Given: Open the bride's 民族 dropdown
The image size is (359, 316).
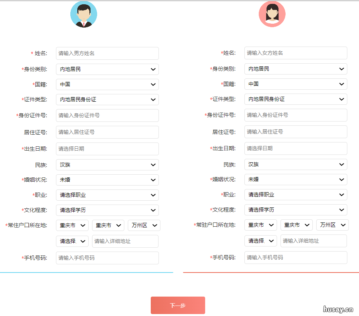Looking at the screenshot, I should click(x=296, y=164).
